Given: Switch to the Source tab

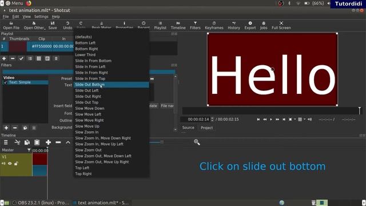Looking at the screenshot, I should (188, 128).
